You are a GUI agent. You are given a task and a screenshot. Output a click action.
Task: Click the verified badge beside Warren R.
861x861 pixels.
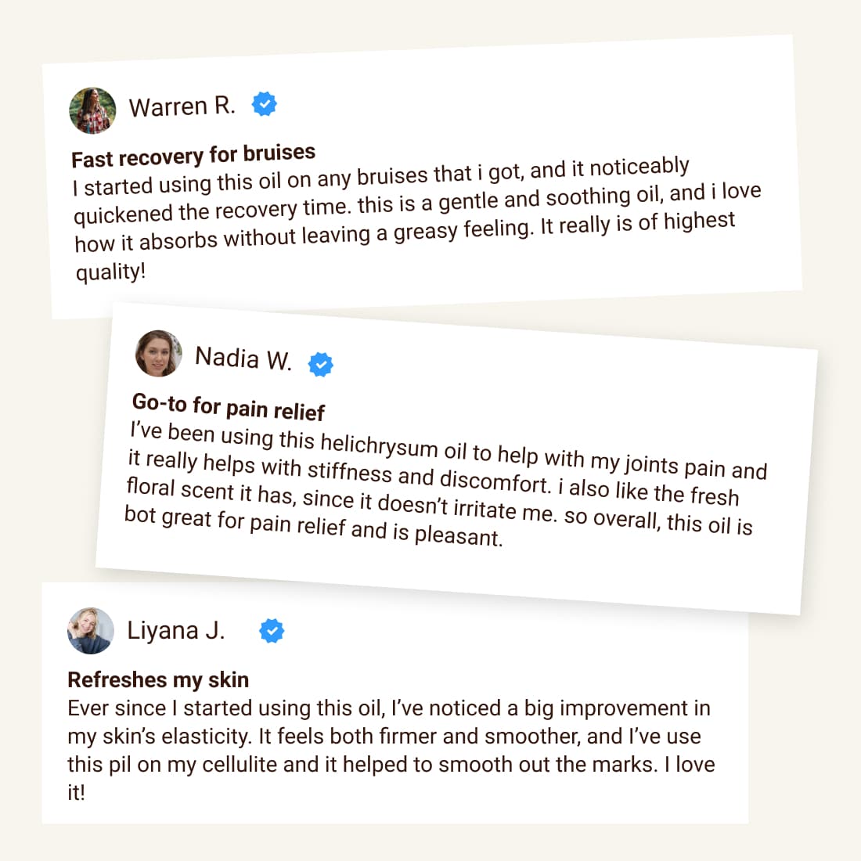pyautogui.click(x=265, y=103)
